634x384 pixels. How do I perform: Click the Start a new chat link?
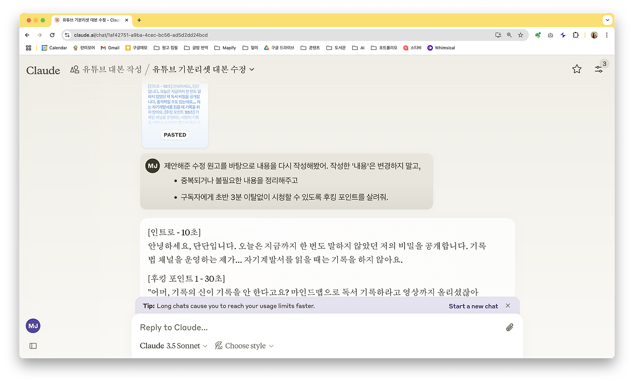(473, 306)
